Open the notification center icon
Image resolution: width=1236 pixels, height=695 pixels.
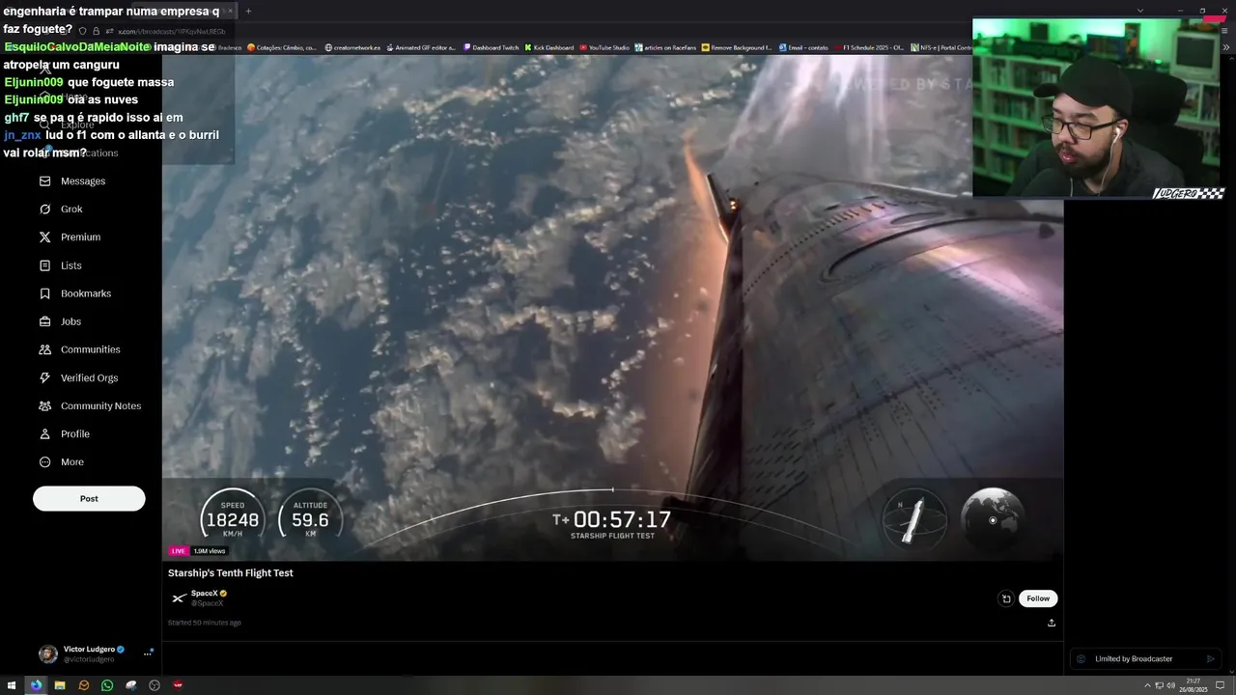coord(1220,685)
